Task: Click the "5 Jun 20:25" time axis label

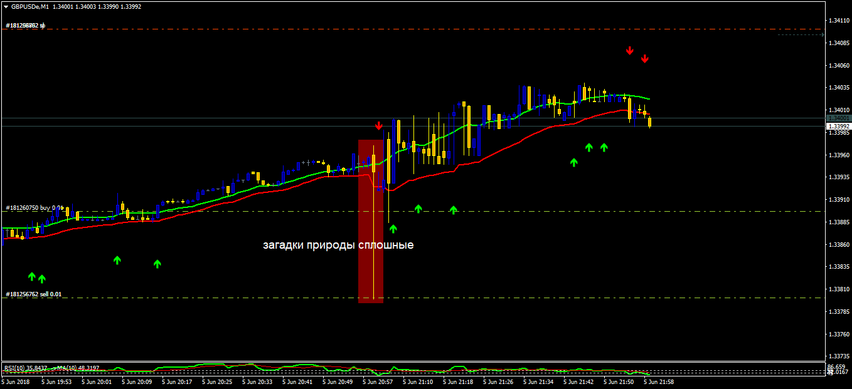Action: pyautogui.click(x=217, y=381)
